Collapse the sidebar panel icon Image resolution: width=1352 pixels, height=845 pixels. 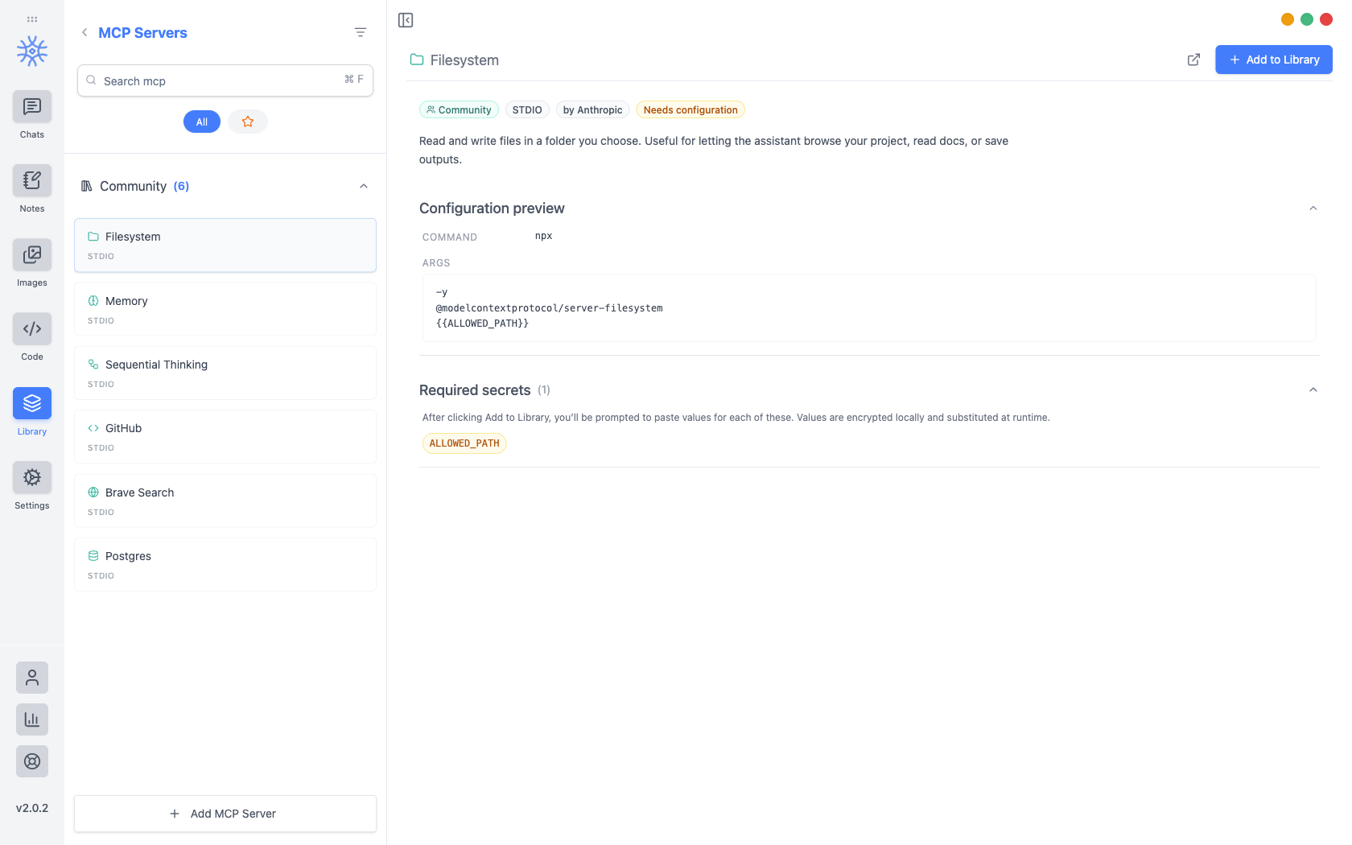[406, 20]
